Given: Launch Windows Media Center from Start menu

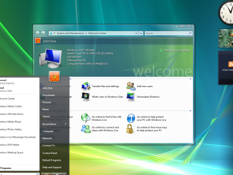Looking at the screenshot, I should pyautogui.click(x=11, y=107).
